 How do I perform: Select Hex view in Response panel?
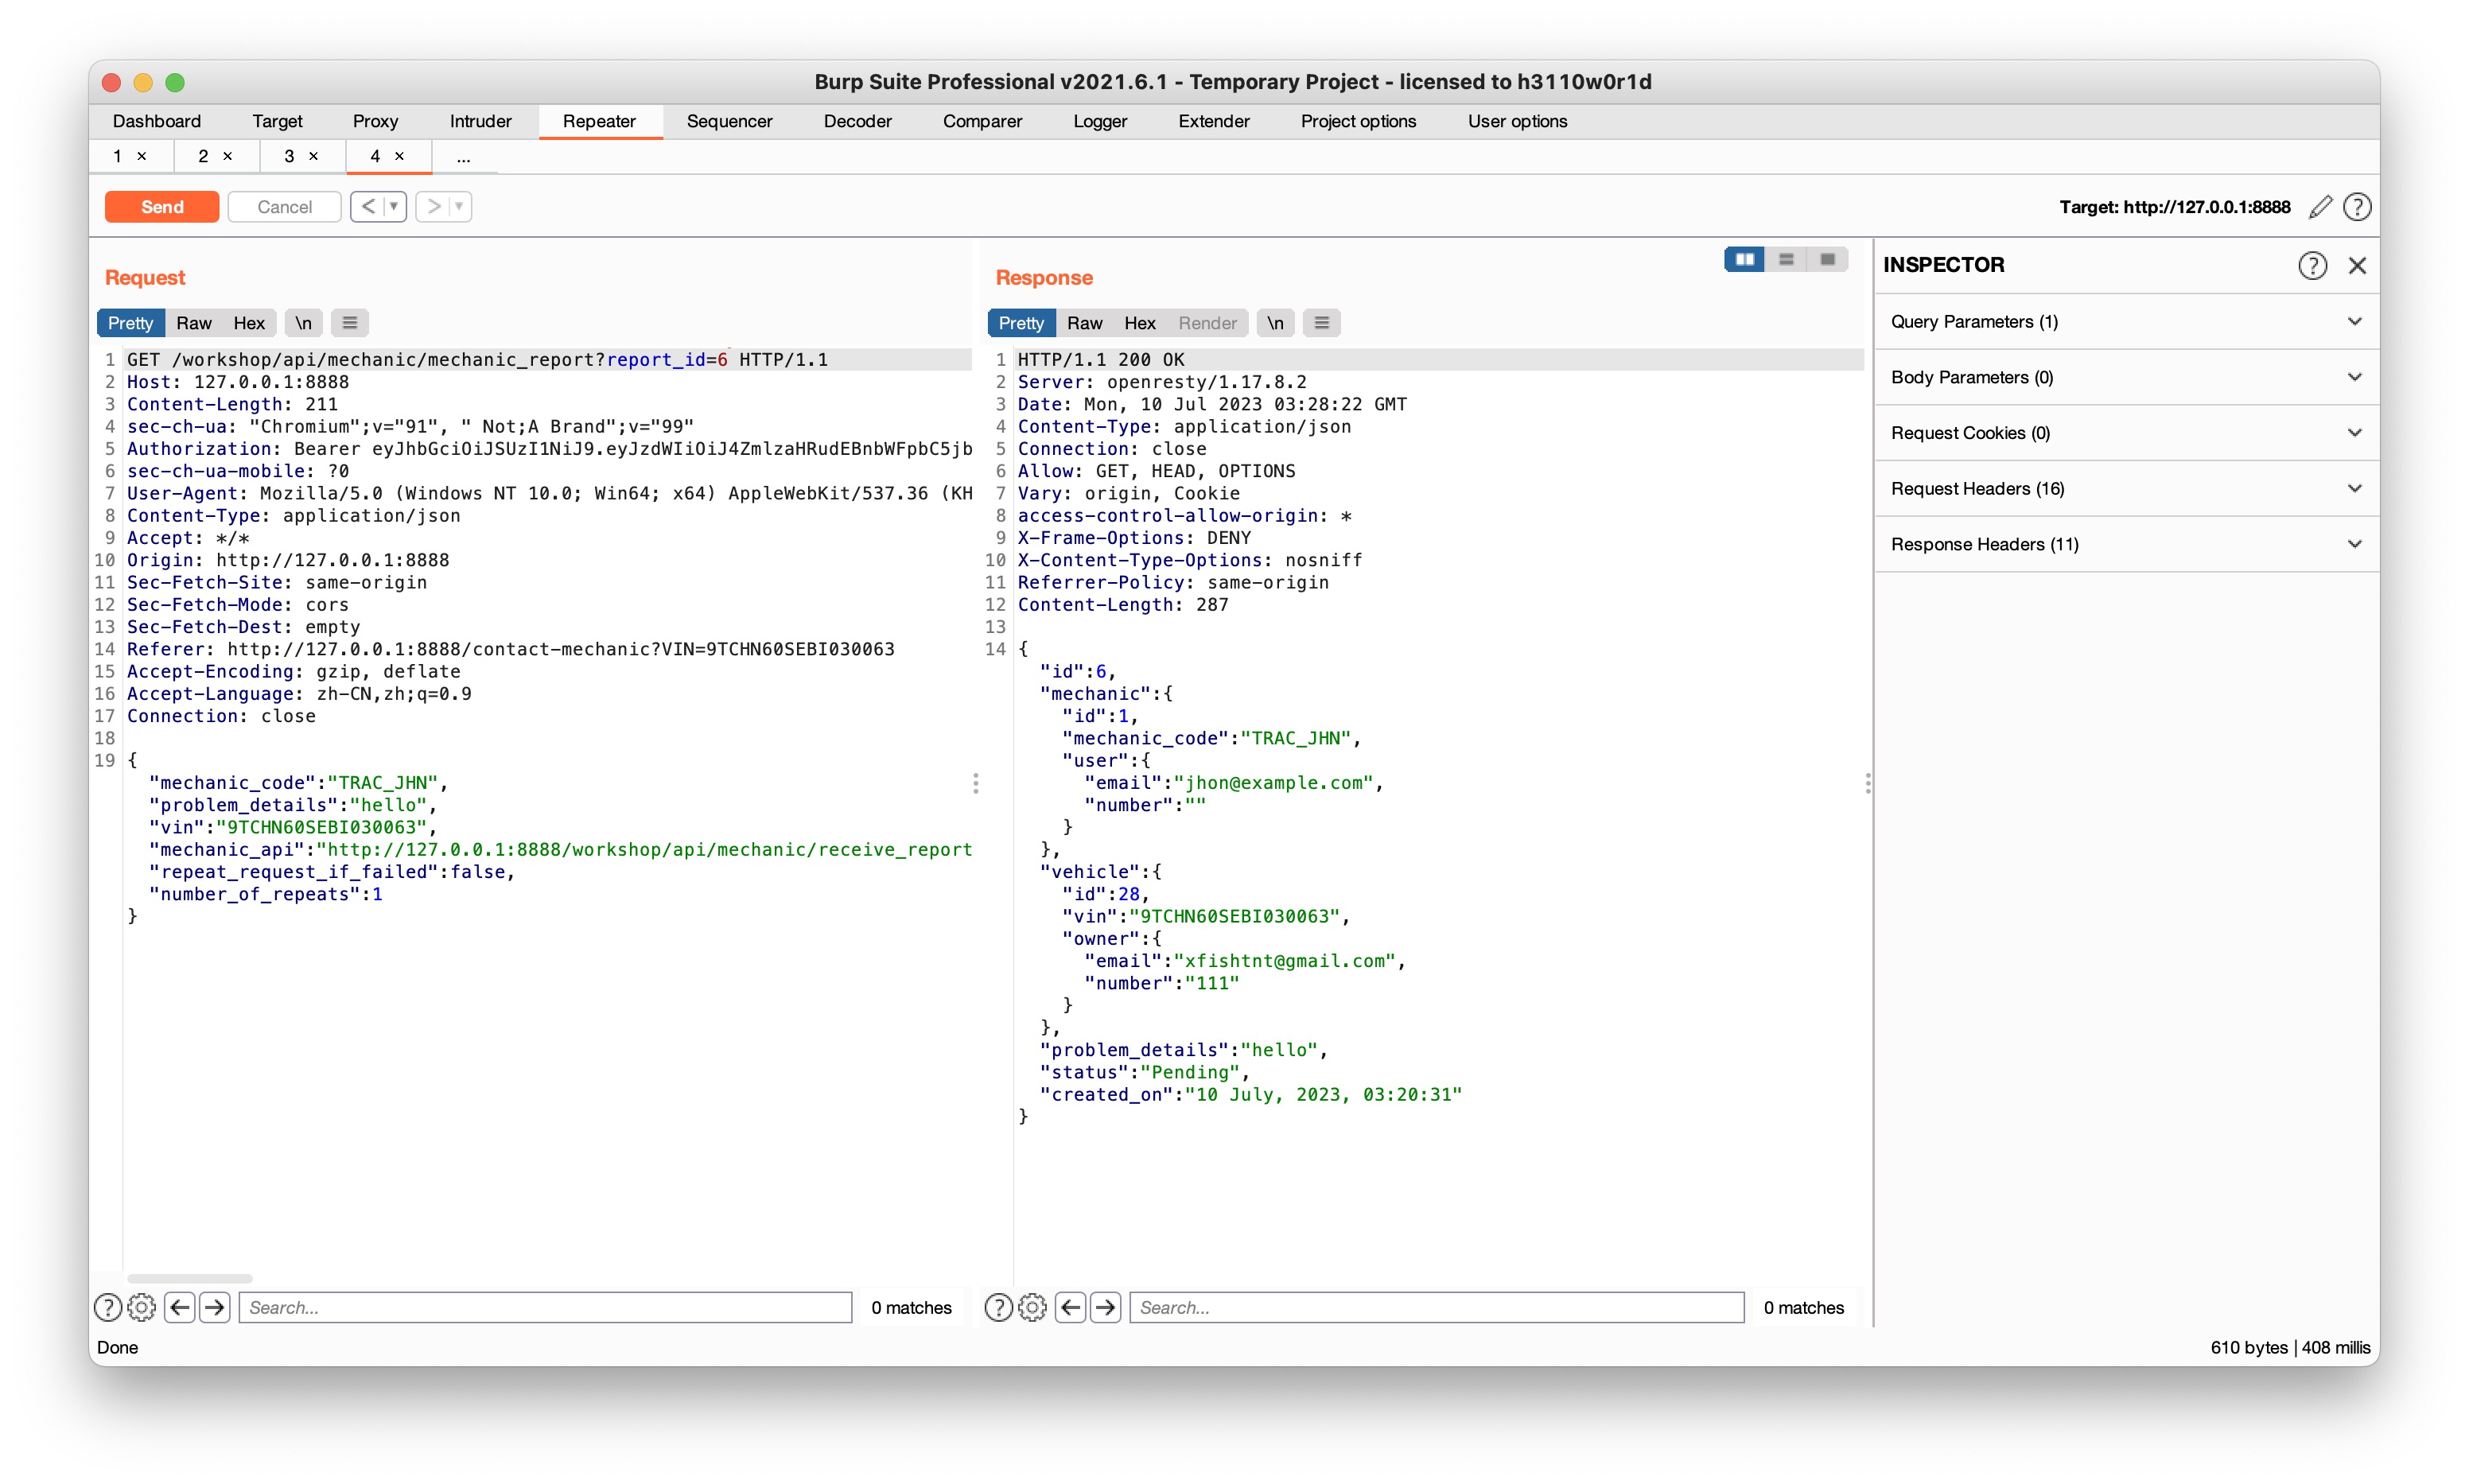coord(1139,323)
